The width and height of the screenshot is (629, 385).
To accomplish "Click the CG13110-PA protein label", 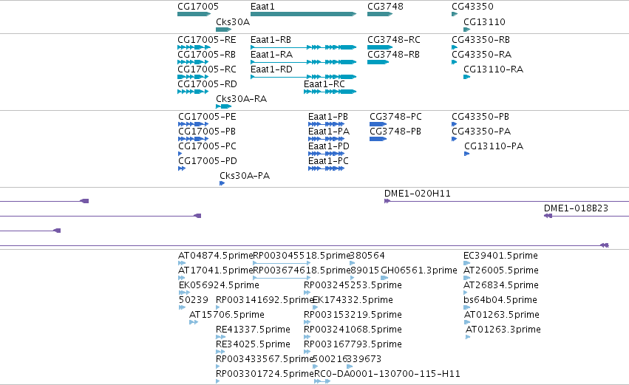I will pos(494,146).
